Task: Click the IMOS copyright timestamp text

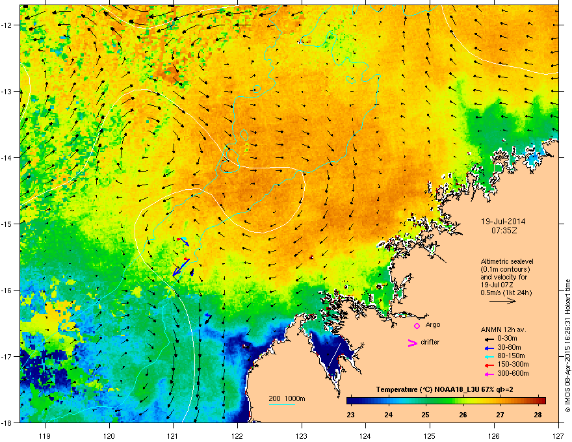Action: (x=567, y=346)
